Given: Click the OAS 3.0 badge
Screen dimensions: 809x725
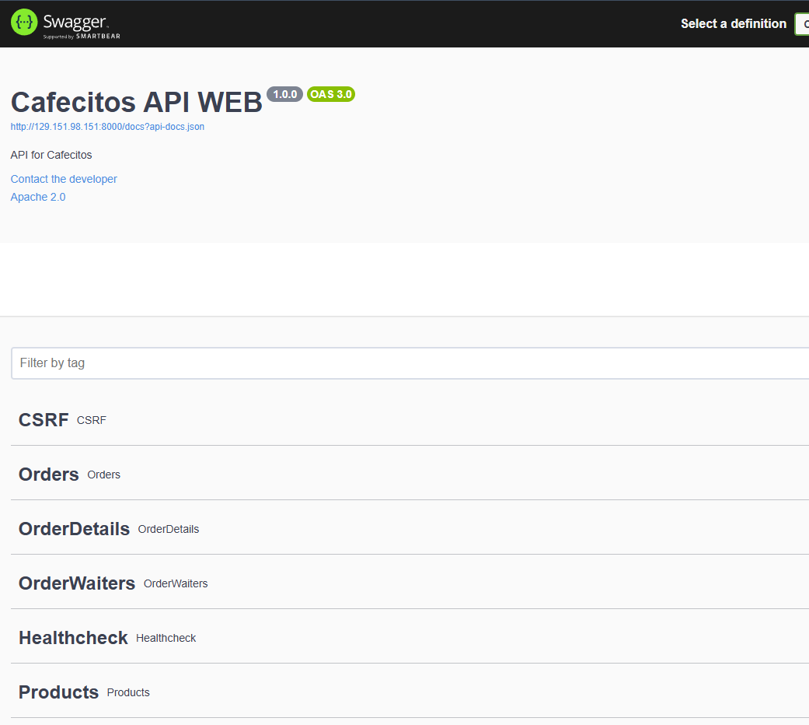Looking at the screenshot, I should (331, 94).
